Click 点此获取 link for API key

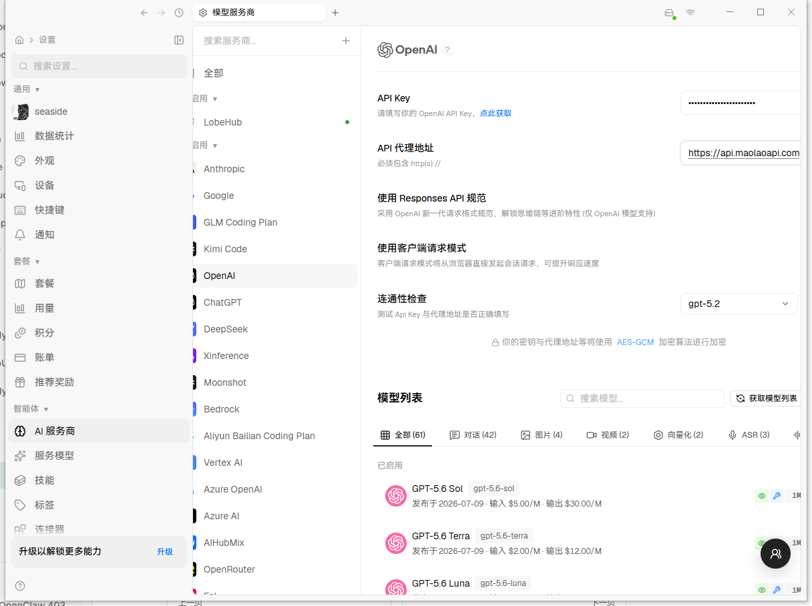(x=495, y=113)
